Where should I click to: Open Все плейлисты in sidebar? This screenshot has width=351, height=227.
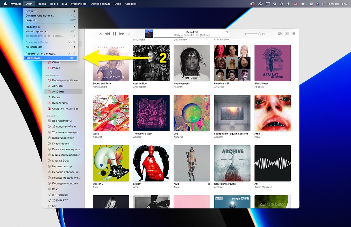[x=63, y=121]
